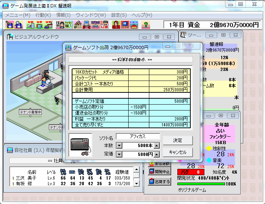Click the green question mark help icon
The width and height of the screenshot is (265, 204).
[146, 25]
